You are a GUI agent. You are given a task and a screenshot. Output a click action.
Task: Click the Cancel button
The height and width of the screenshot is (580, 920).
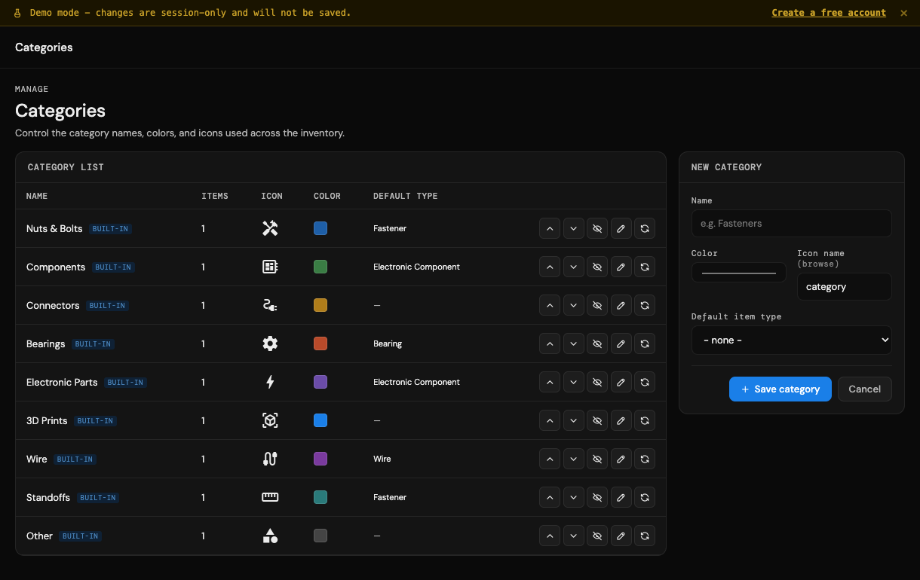865,389
